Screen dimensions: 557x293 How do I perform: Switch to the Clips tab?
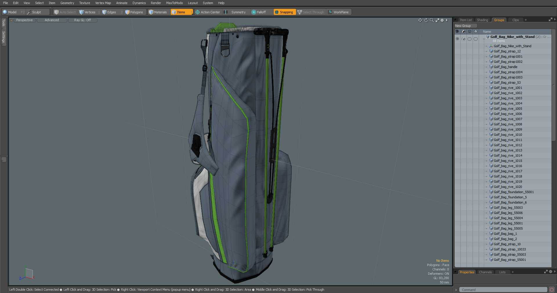pos(516,20)
